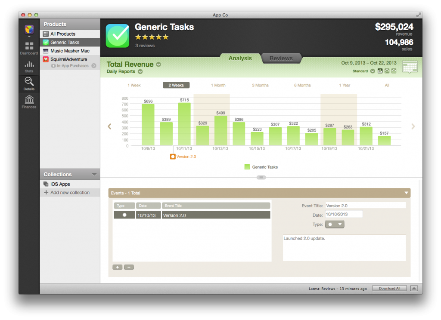Switch to the Analysis tab
This screenshot has width=441, height=320.
pyautogui.click(x=240, y=58)
